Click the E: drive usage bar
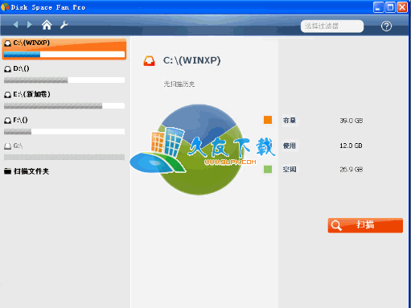411x308 pixels. pos(64,105)
